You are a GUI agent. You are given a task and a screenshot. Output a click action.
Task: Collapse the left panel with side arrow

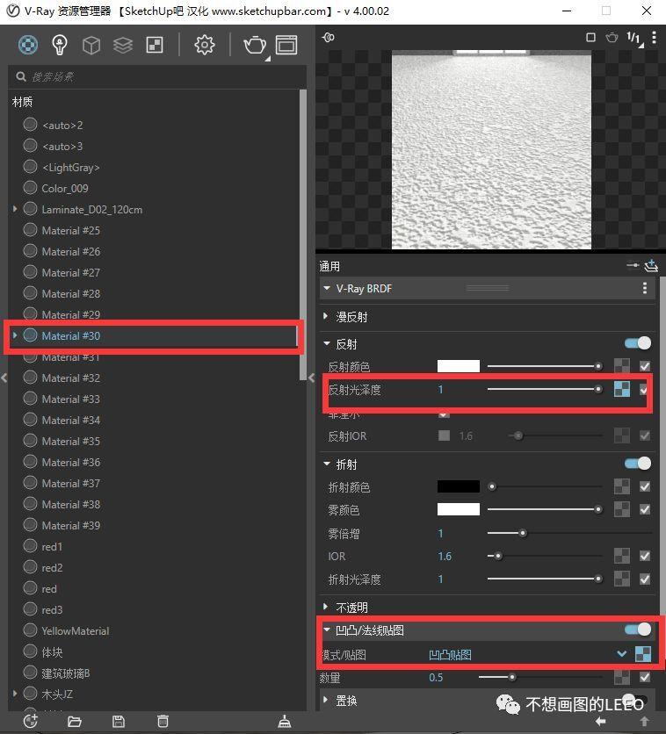[x=4, y=378]
